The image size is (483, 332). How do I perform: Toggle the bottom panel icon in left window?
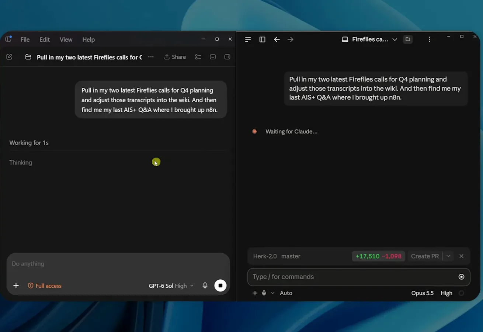tap(213, 57)
